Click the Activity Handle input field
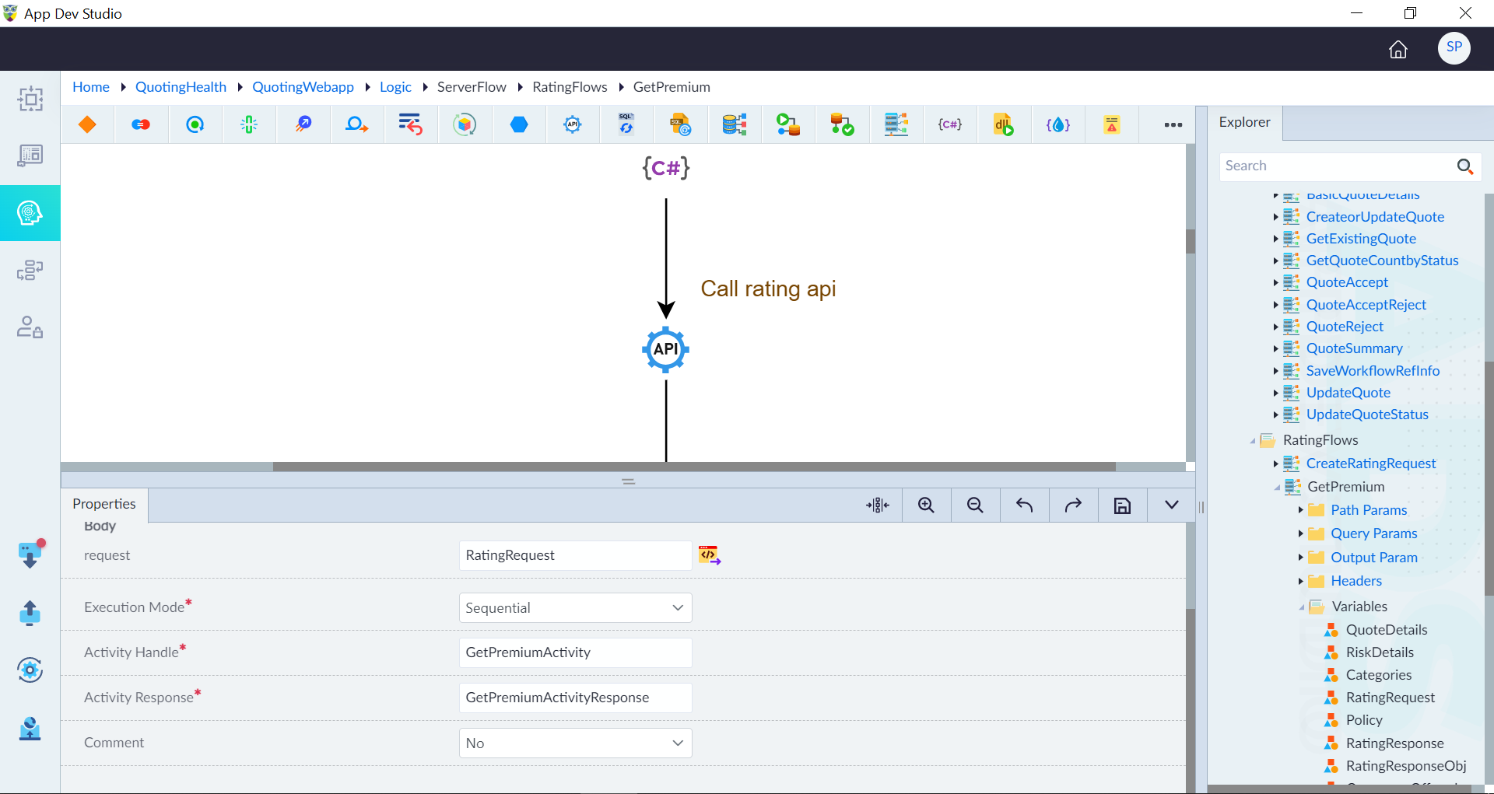This screenshot has height=794, width=1494. (x=576, y=653)
